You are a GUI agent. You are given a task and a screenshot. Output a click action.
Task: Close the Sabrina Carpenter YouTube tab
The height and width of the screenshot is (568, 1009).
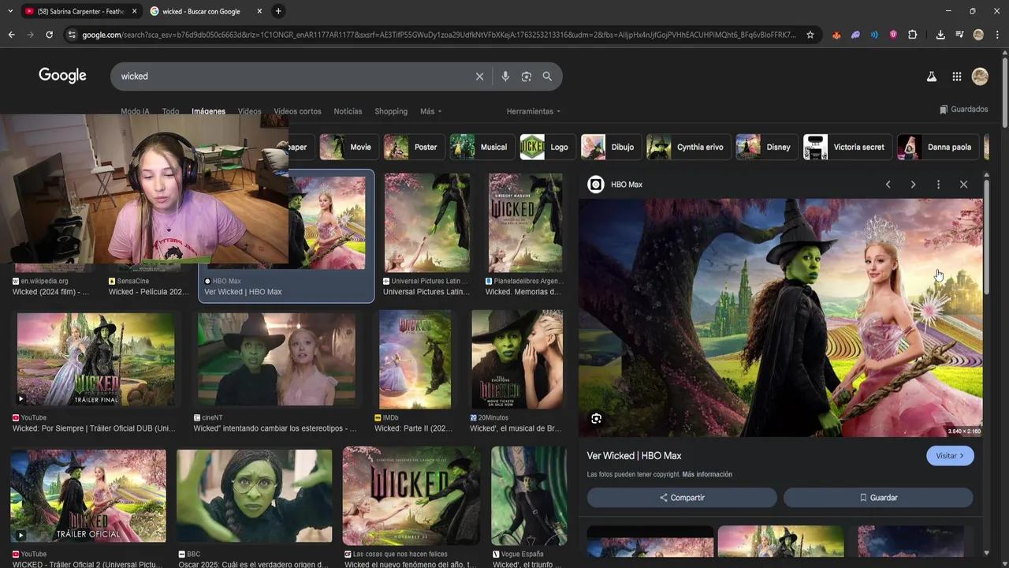pyautogui.click(x=134, y=11)
